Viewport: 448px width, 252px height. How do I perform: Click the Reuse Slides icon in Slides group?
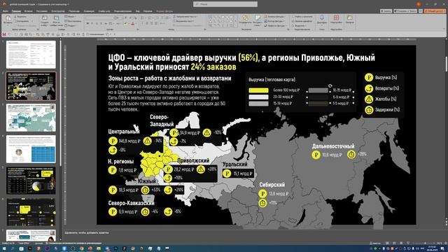(56, 18)
